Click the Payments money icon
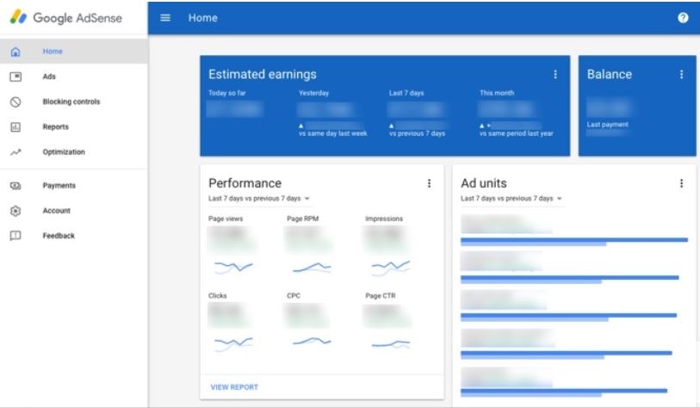The width and height of the screenshot is (700, 408). tap(15, 186)
